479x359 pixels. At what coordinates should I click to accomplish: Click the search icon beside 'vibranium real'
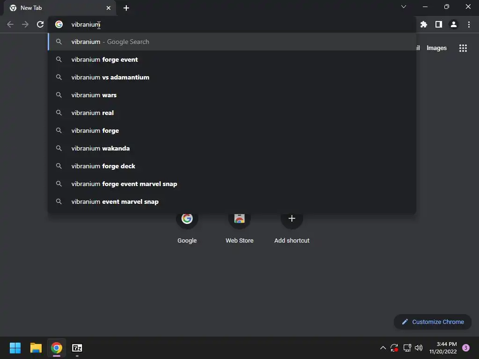tap(59, 113)
